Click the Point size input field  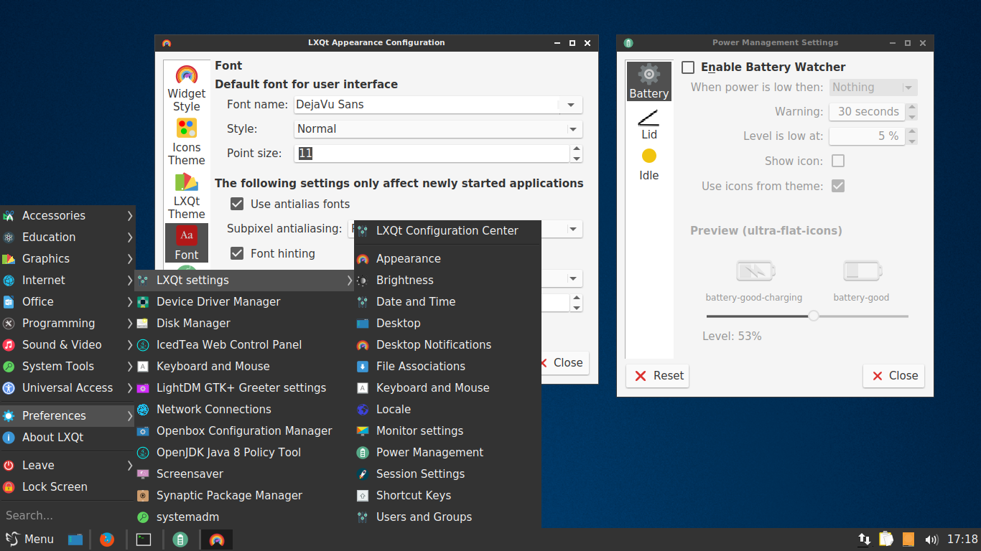point(433,154)
